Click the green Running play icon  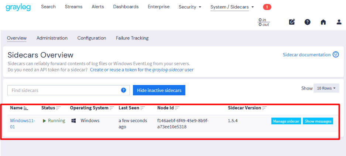tap(44, 121)
